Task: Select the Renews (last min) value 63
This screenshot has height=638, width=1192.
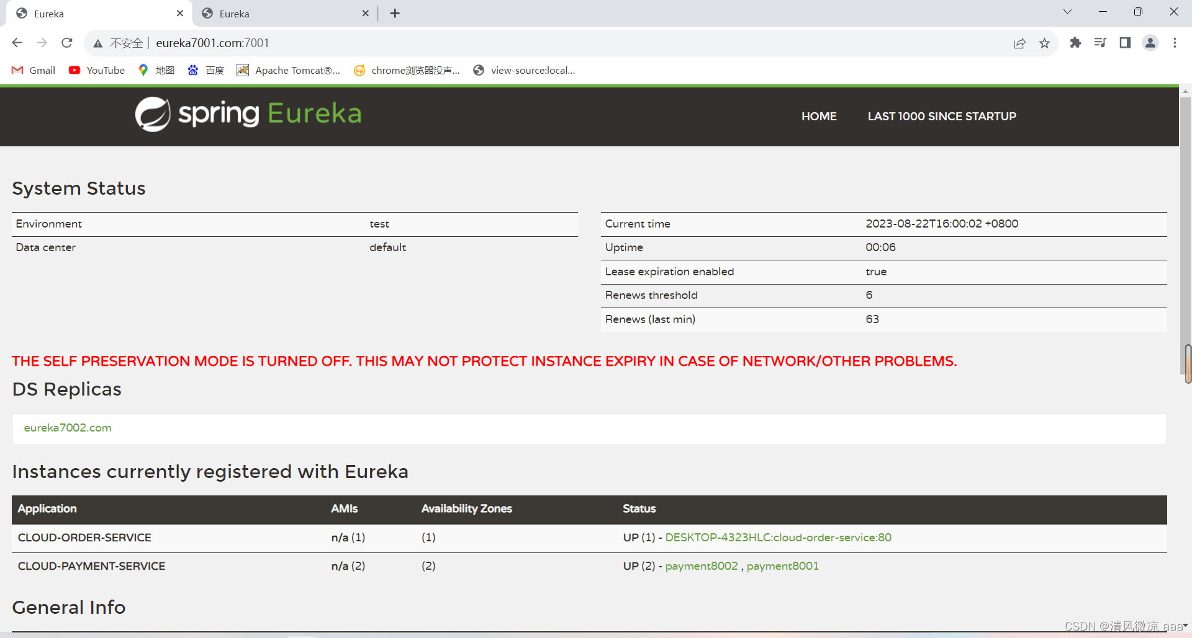Action: [x=872, y=319]
